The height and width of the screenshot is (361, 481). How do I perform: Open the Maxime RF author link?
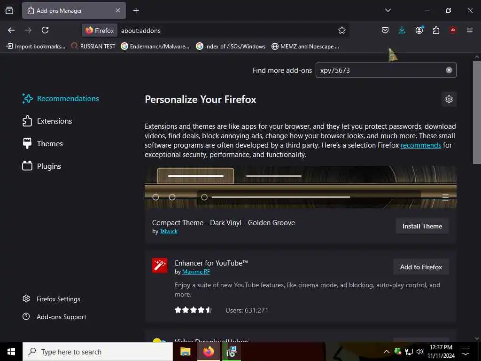pyautogui.click(x=196, y=272)
